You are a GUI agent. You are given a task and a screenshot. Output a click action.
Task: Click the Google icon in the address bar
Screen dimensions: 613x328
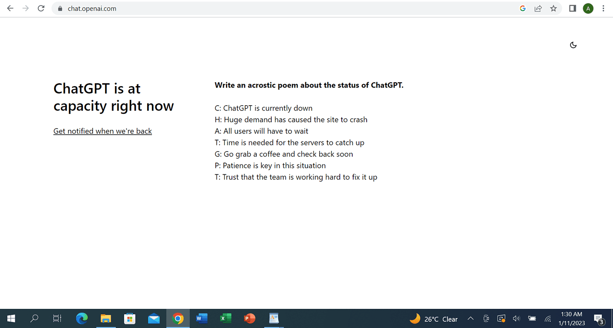(523, 9)
